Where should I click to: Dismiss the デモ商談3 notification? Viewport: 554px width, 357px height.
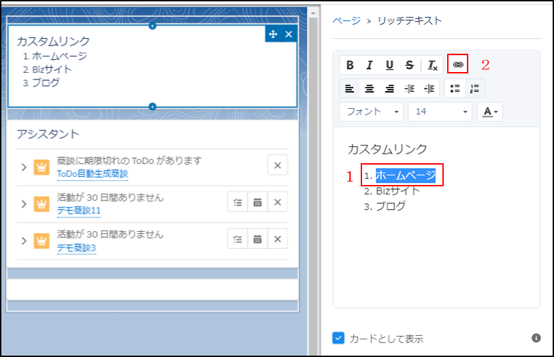[x=278, y=239]
